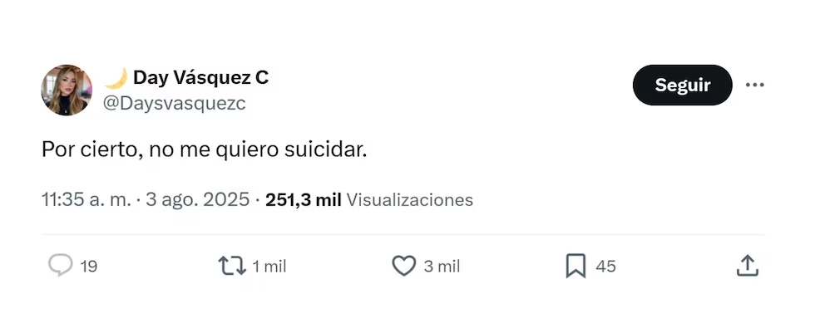The width and height of the screenshot is (825, 333).
Task: Click the 1 mil repost count
Action: point(269,267)
